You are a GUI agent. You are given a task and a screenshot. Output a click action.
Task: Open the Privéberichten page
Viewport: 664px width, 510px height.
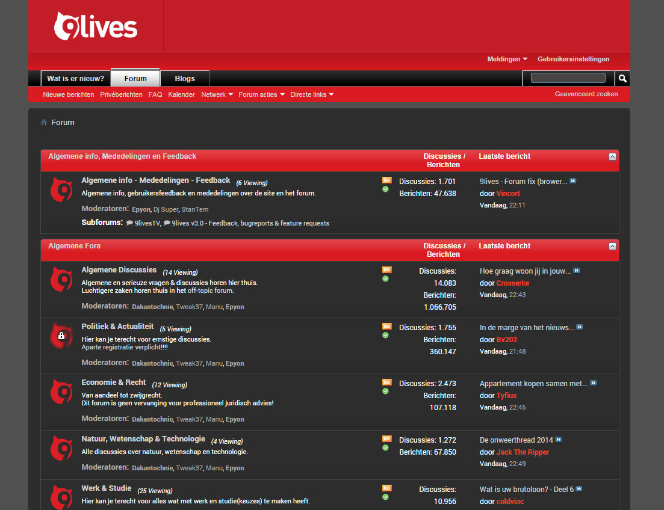pos(121,94)
